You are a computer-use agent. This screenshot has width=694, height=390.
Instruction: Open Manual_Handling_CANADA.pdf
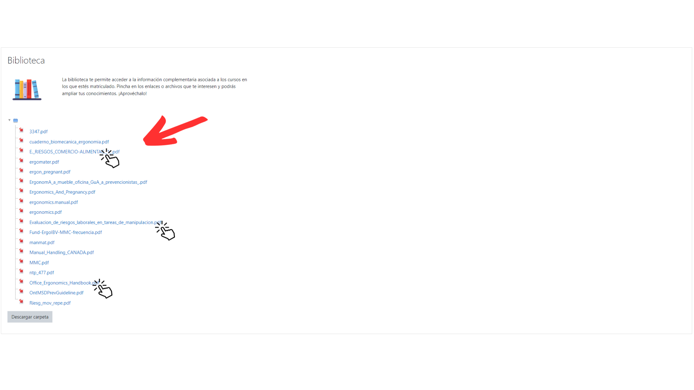tap(61, 253)
